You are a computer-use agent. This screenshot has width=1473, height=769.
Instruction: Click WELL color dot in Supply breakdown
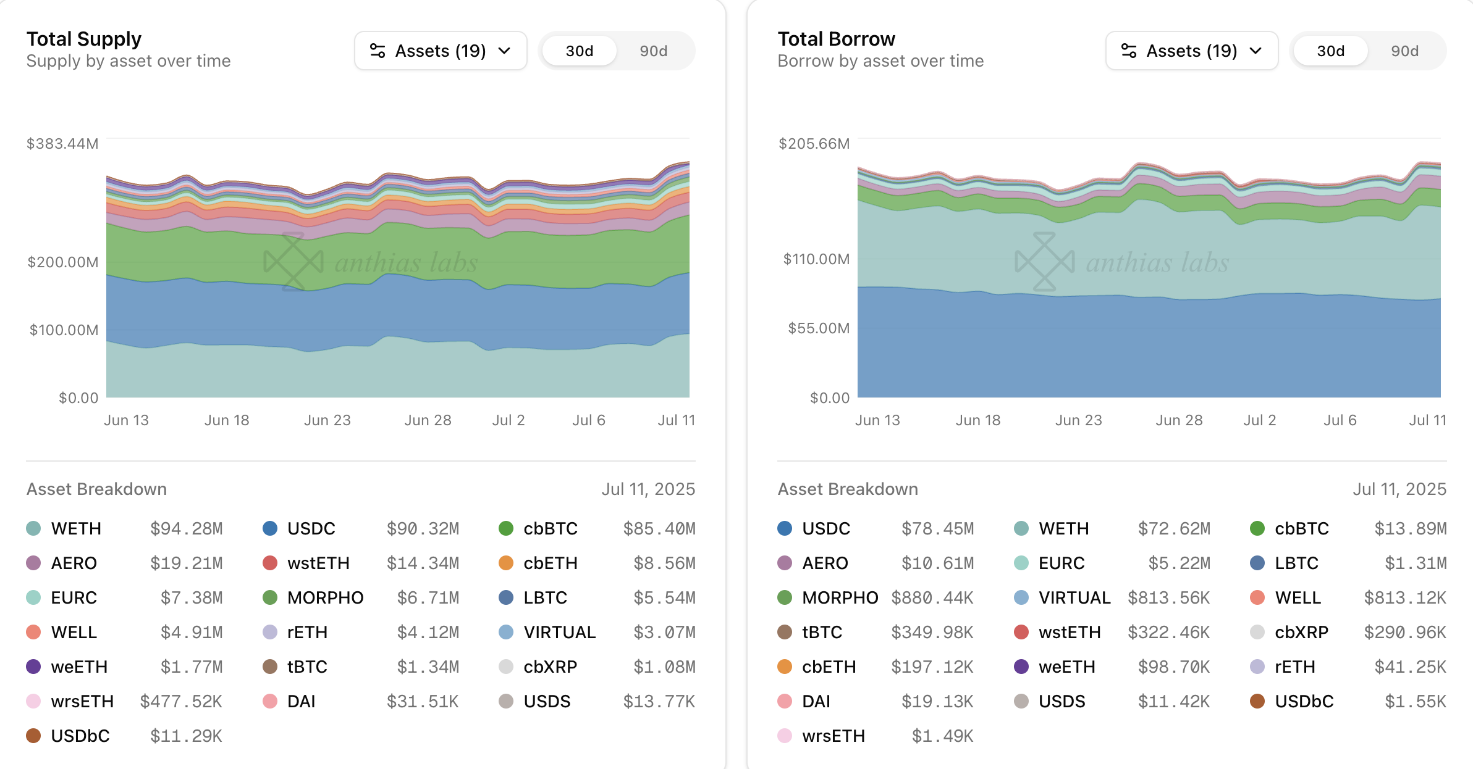(x=33, y=632)
